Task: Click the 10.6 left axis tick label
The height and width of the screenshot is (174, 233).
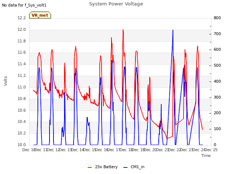Action: (22, 110)
